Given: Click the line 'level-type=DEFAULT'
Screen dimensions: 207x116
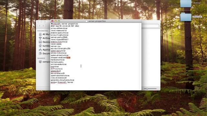Looking at the screenshot, I should tap(60, 40).
